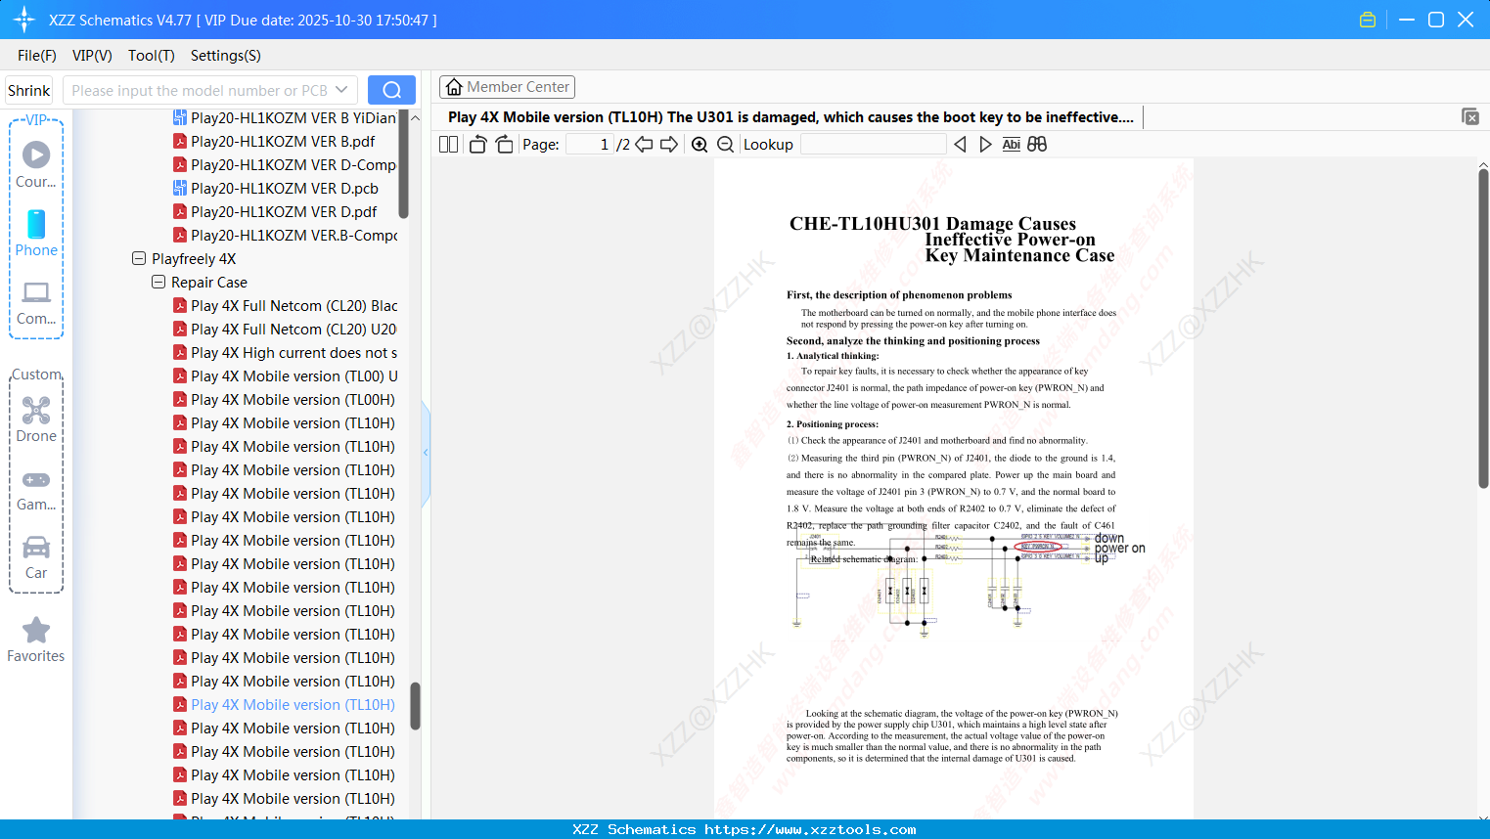Open the Car category

tap(36, 557)
